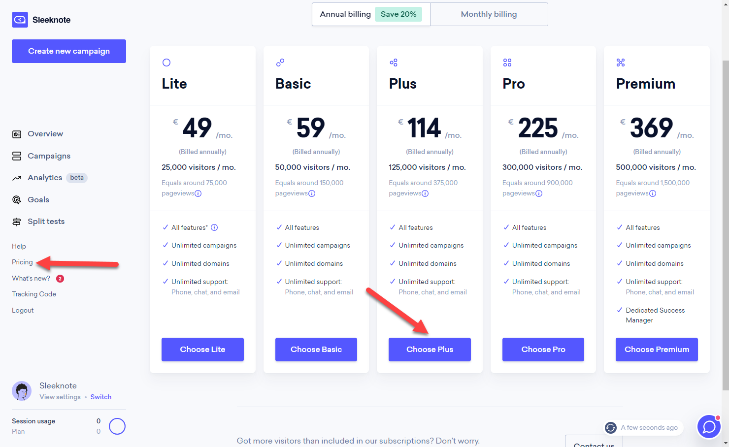Select Annual billing with Save 20%
The height and width of the screenshot is (447, 729).
[x=369, y=14]
